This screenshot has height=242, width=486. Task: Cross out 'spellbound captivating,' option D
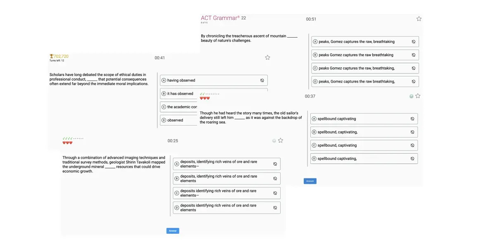coord(412,159)
